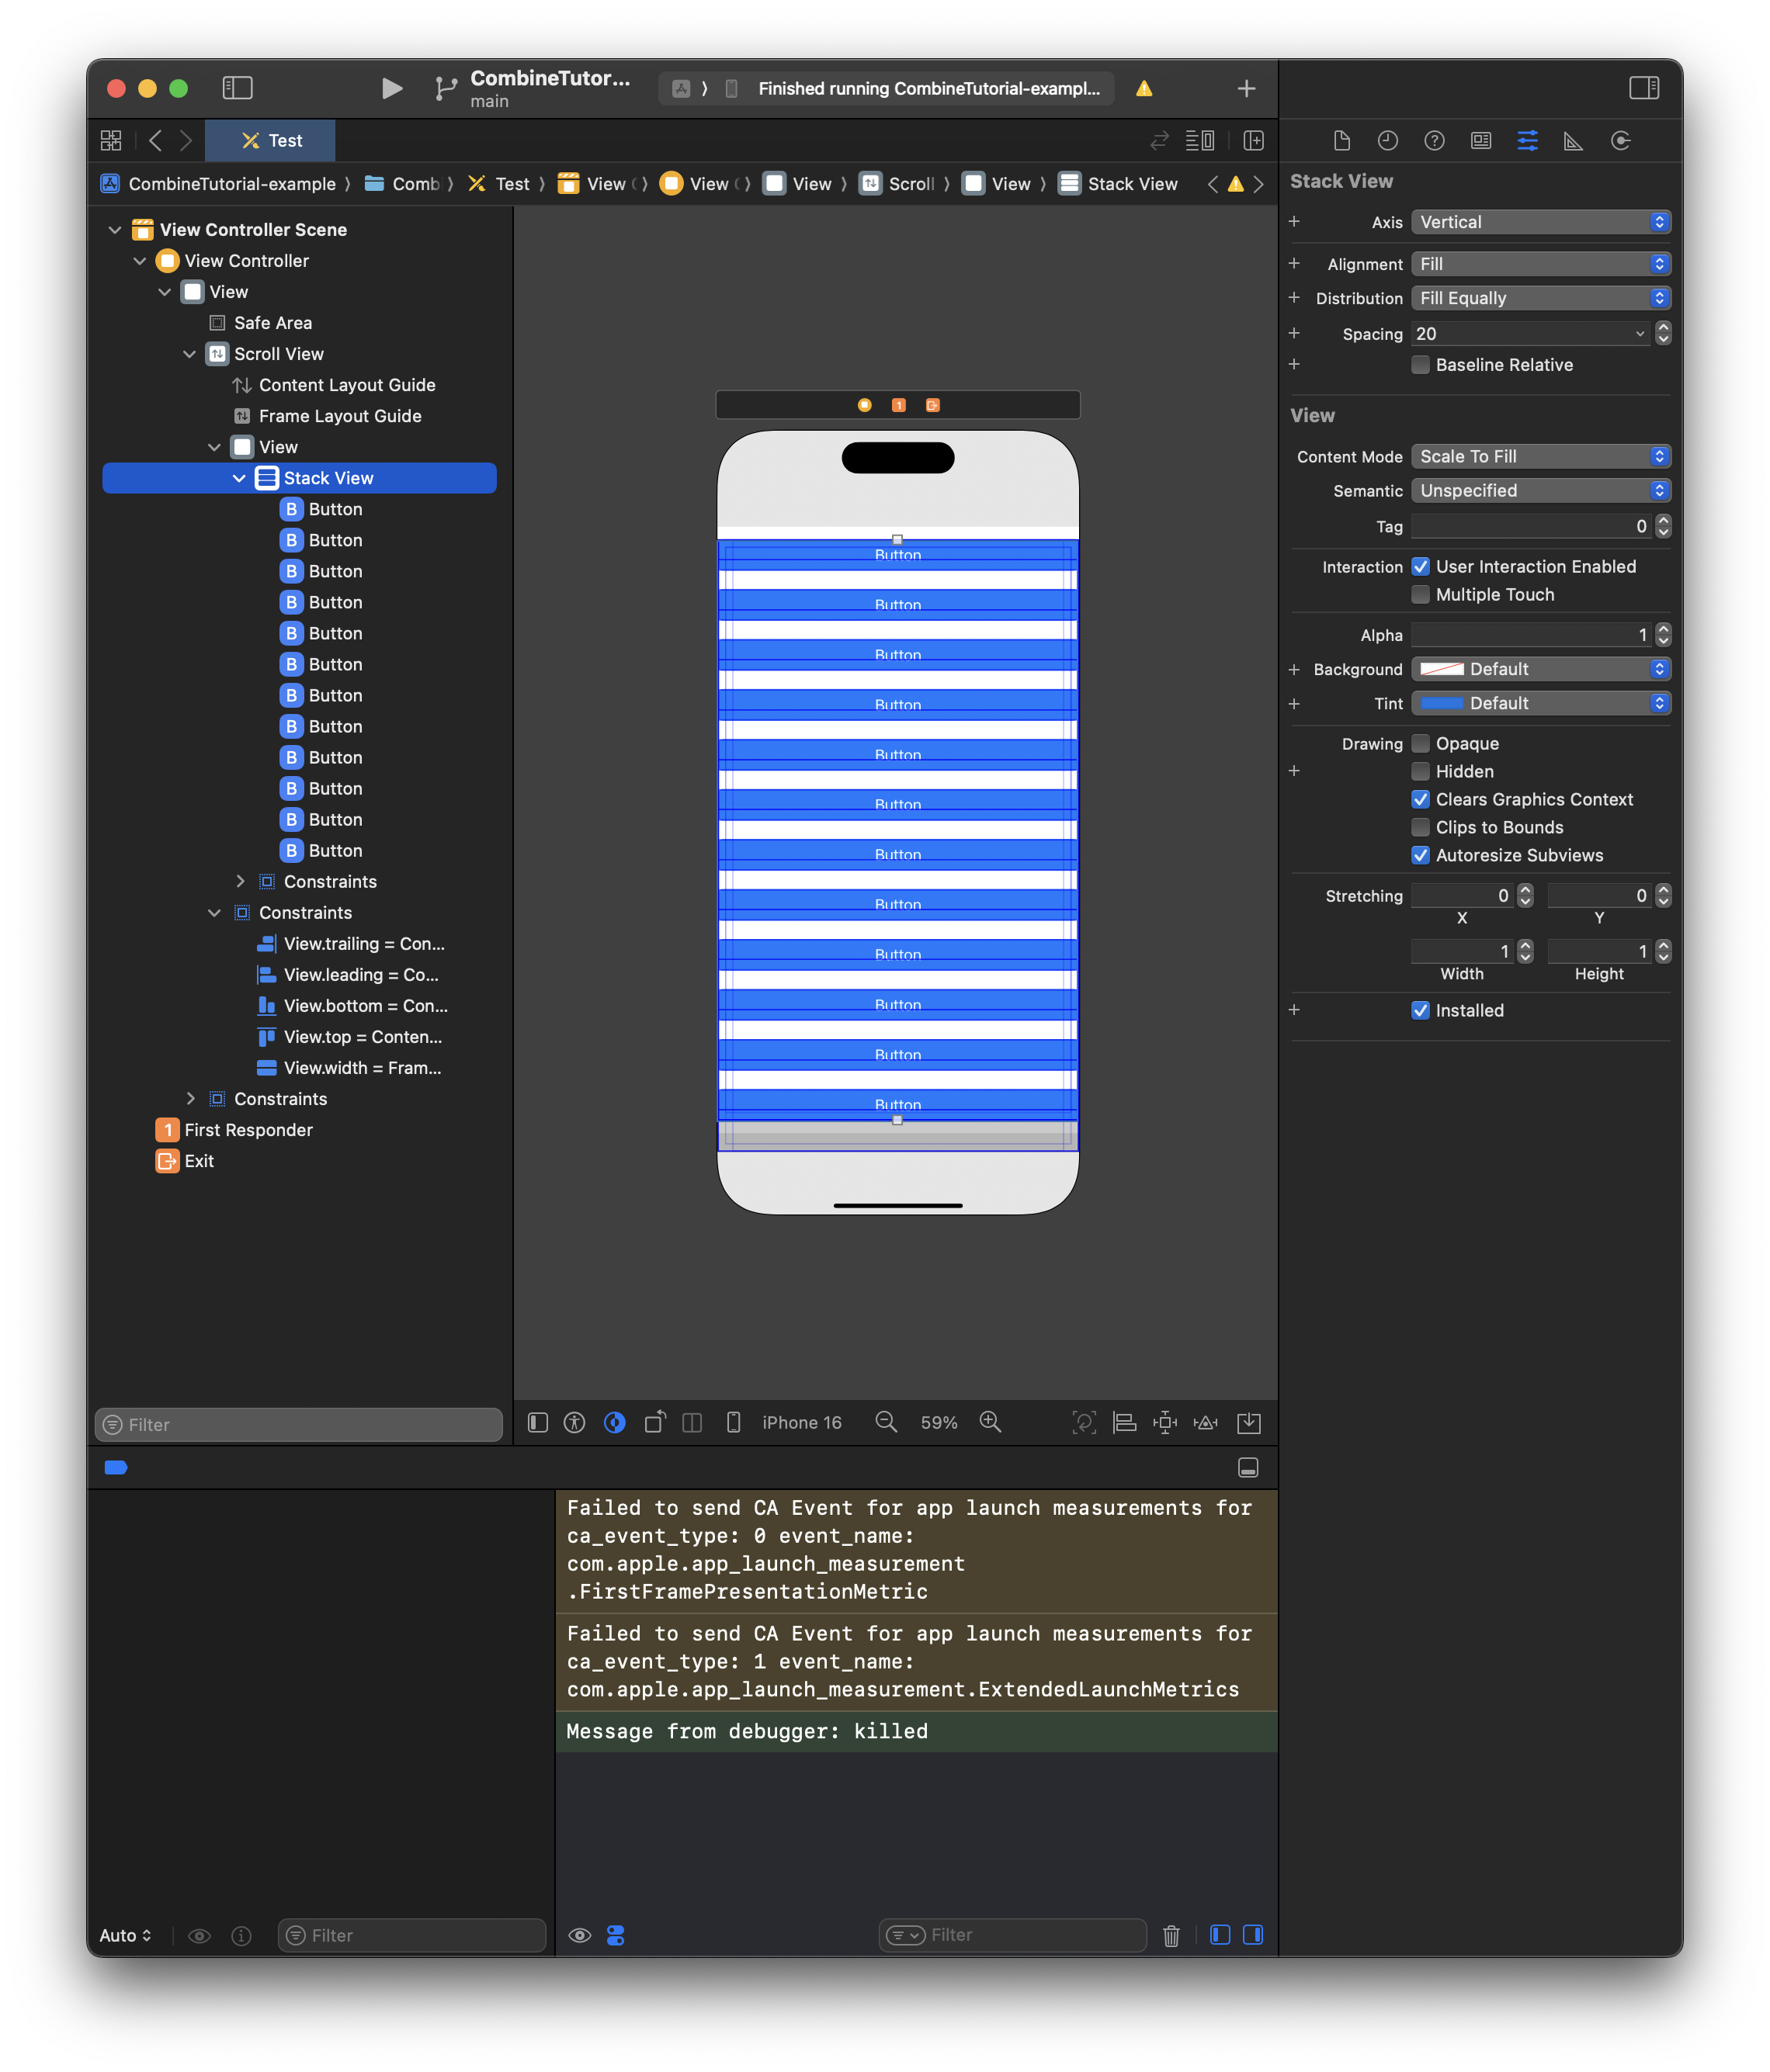This screenshot has width=1770, height=2072.
Task: Open Resolve Auto Layout Issues menu
Action: 1206,1422
